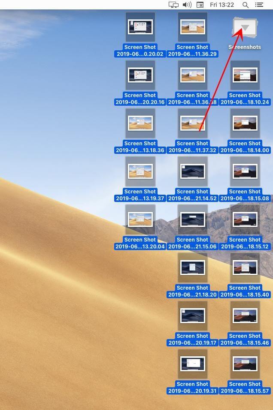Click the Fri 13:22 clock in menu bar
Viewport: 273px width, 410px height.
pos(222,5)
